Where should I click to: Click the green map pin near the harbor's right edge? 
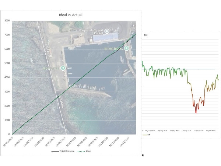click(126, 48)
